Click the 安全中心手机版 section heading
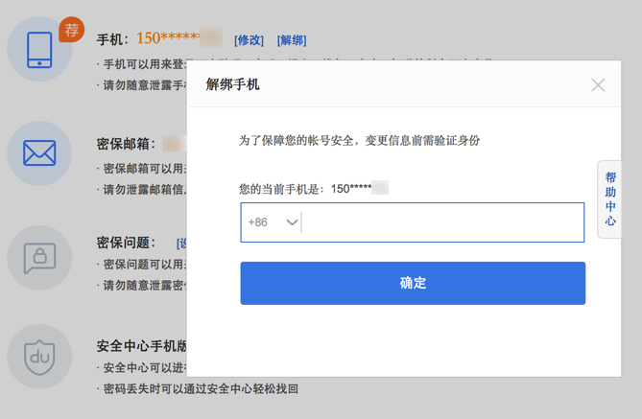The width and height of the screenshot is (642, 419). [142, 346]
